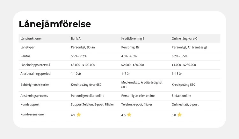Click the Onlinechatt, e-post cell
The image size is (239, 139).
(185, 104)
